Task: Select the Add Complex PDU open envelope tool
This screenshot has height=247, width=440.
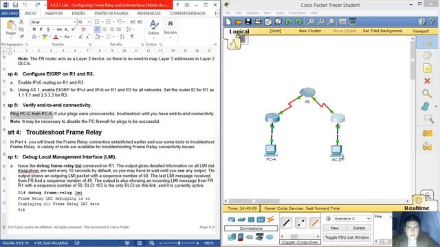Action: click(x=427, y=146)
